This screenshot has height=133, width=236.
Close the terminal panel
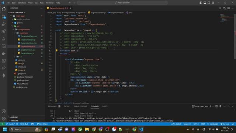232,106
